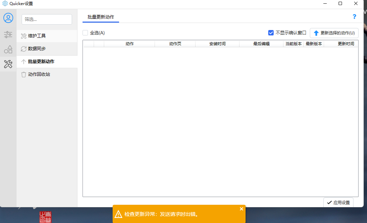Sort by the 最后编辑 column header

(261, 44)
